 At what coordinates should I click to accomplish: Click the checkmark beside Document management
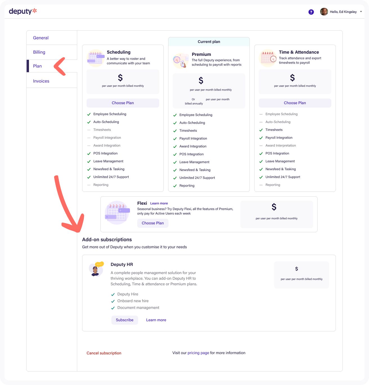113,308
